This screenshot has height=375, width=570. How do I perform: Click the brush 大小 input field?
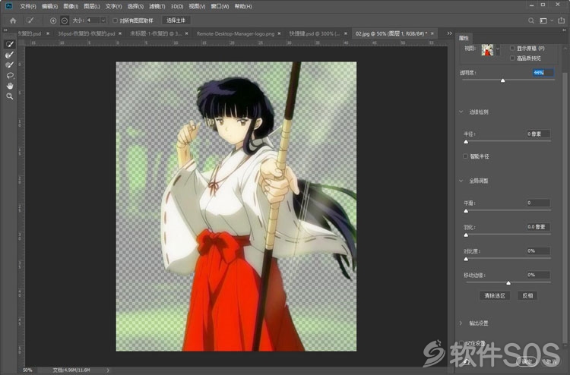(x=93, y=20)
